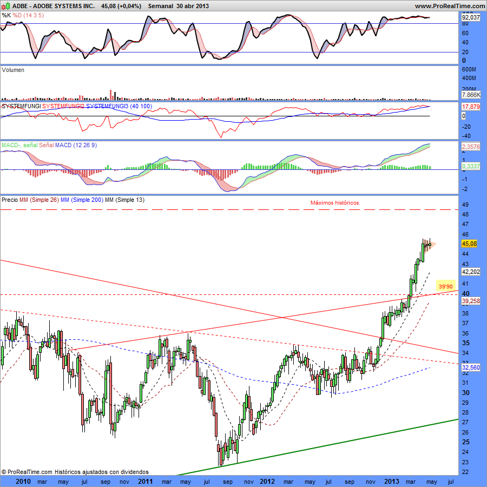The image size is (487, 487).
Task: Click the yellow 45,08 current price tag
Action: click(x=469, y=244)
